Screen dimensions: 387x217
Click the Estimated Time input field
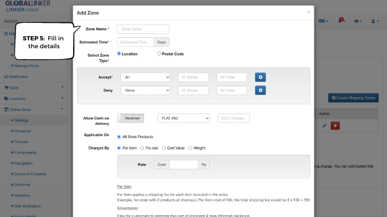pos(135,42)
